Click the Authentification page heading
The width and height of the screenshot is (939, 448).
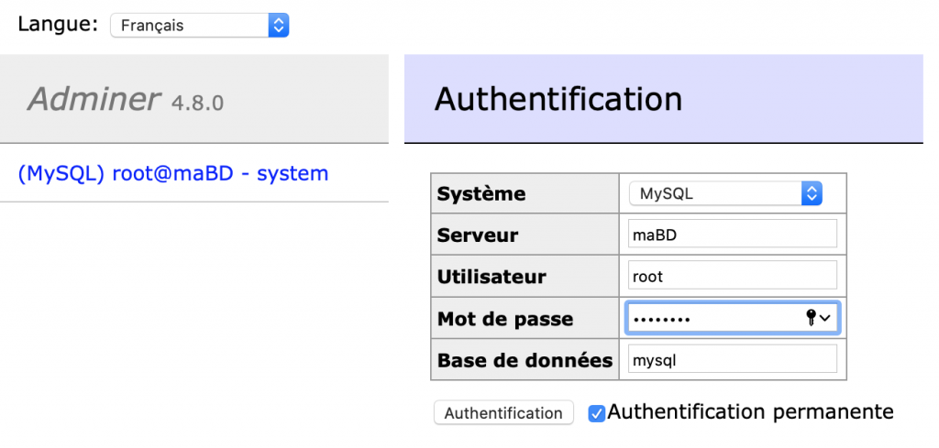point(558,99)
